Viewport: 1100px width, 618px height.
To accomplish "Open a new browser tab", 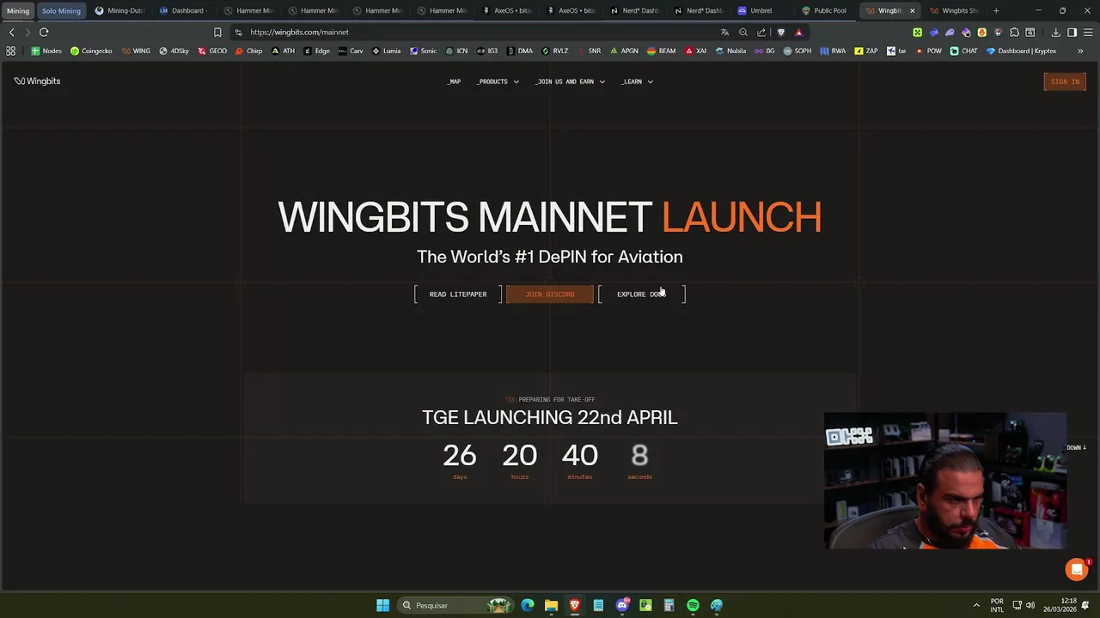I will (996, 10).
